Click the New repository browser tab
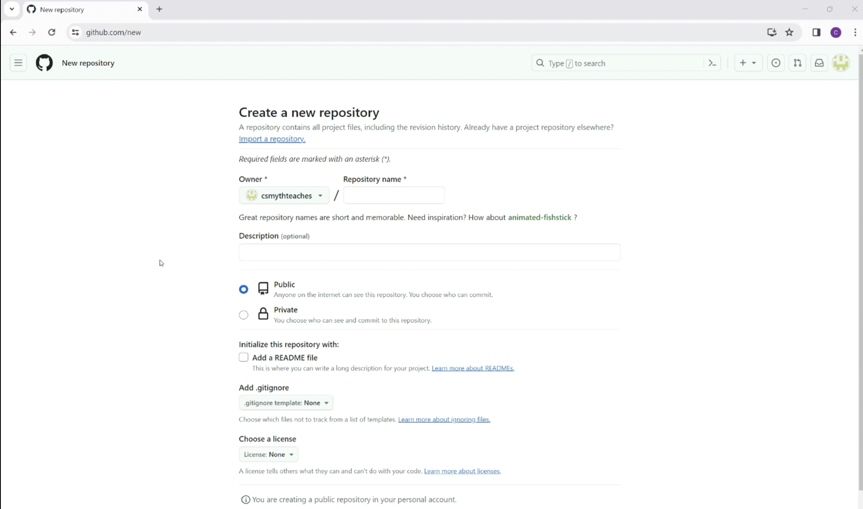Screen dimensions: 863x509 [82, 9]
